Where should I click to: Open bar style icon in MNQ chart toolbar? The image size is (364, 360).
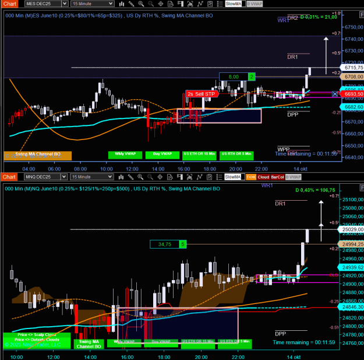coord(121,177)
